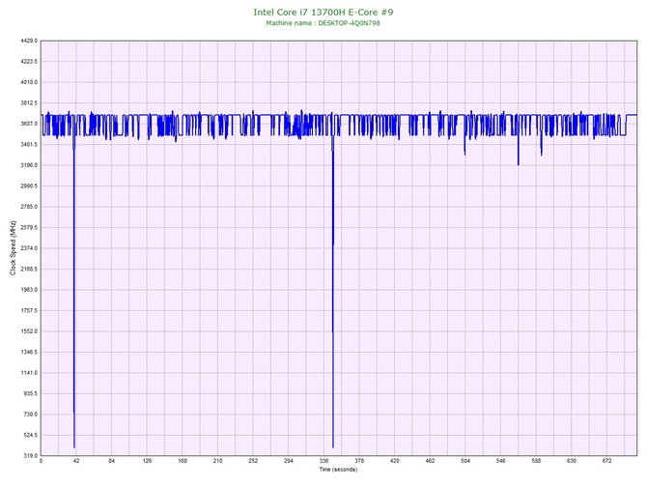Click the 2168.5 tick label
The height and width of the screenshot is (486, 647).
pyautogui.click(x=29, y=270)
